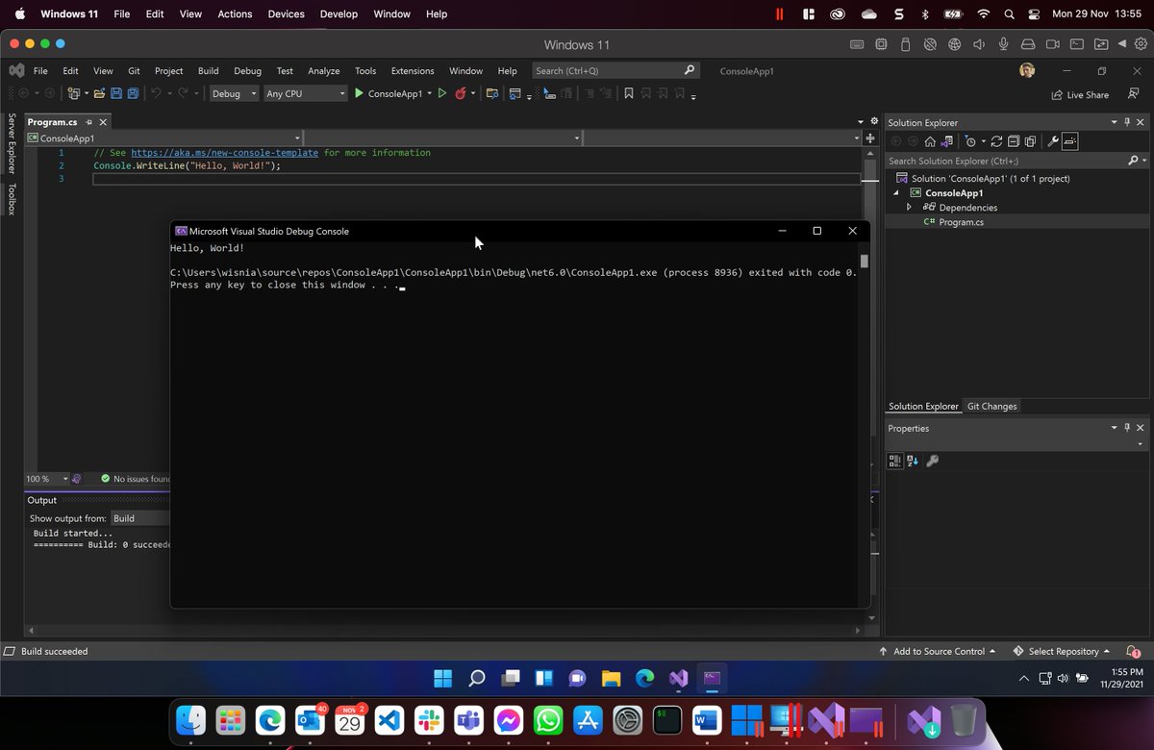Expand the Dependencies node in Solution Explorer
The height and width of the screenshot is (750, 1154).
click(909, 207)
